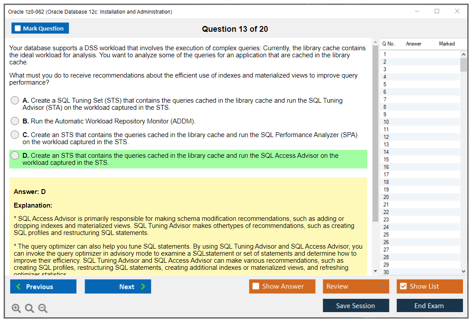Viewport: 474px width, 324px height.
Task: Maximize the exam window
Action: 437,11
